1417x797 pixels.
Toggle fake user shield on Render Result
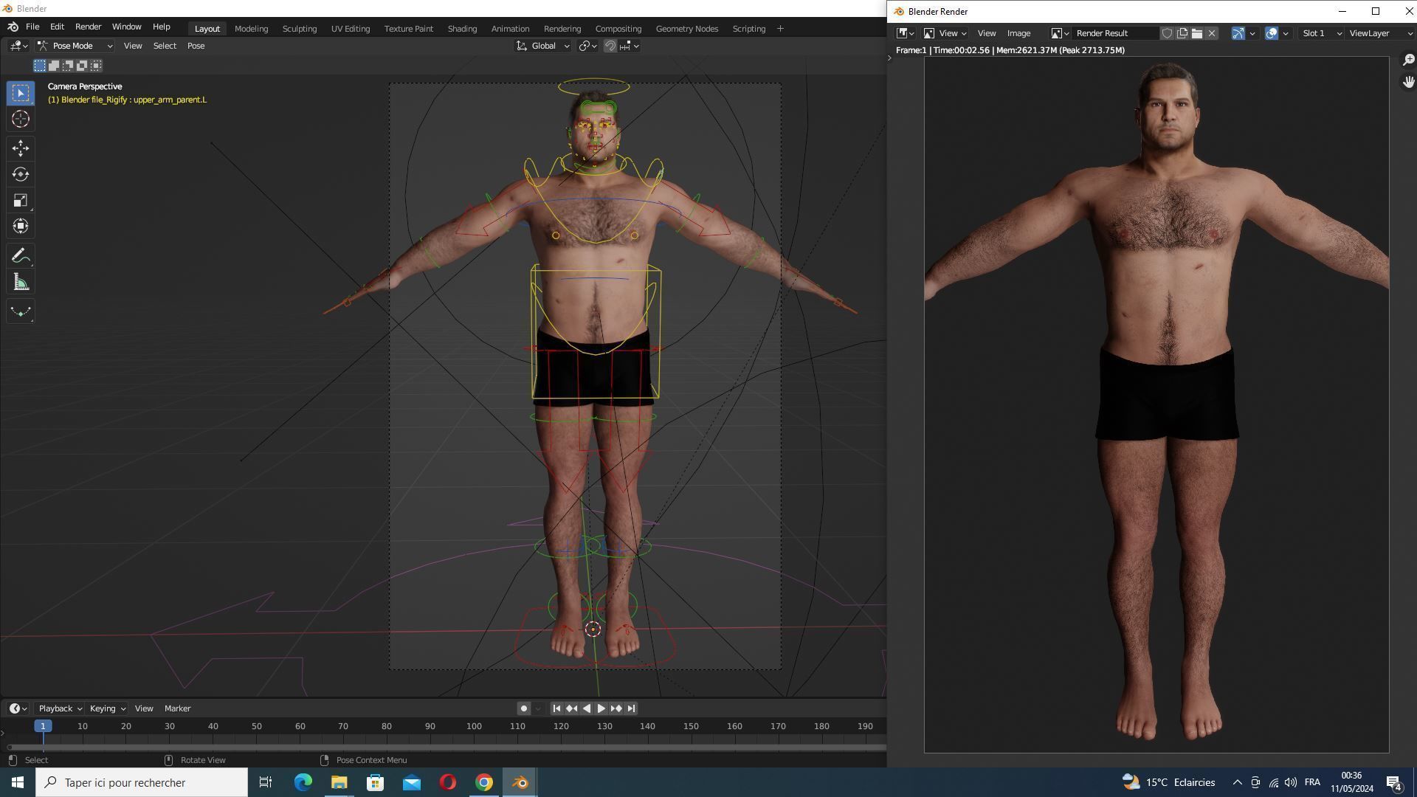pos(1167,33)
